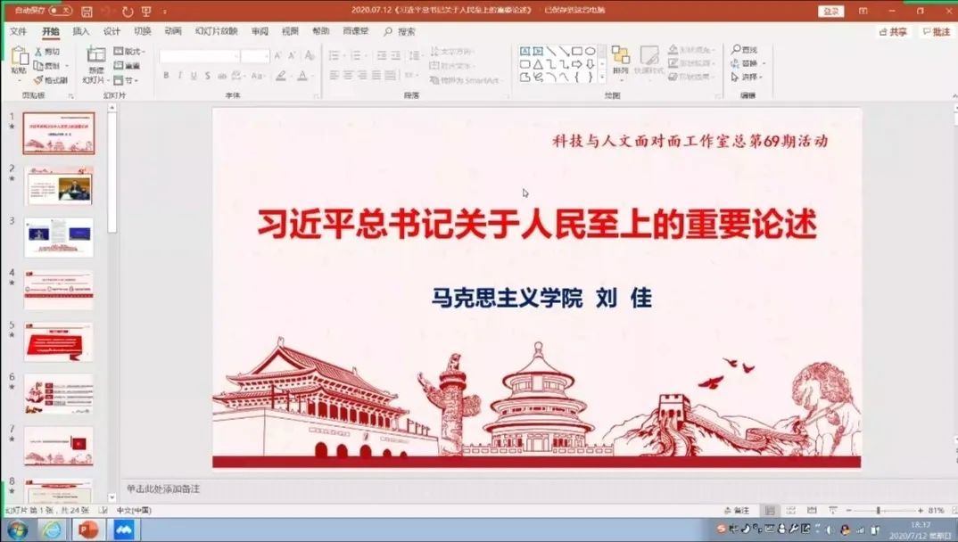Select slide 3 thumbnail in slide panel
The image size is (958, 542).
point(58,237)
